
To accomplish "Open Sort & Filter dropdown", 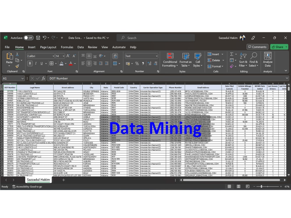I will (x=243, y=60).
